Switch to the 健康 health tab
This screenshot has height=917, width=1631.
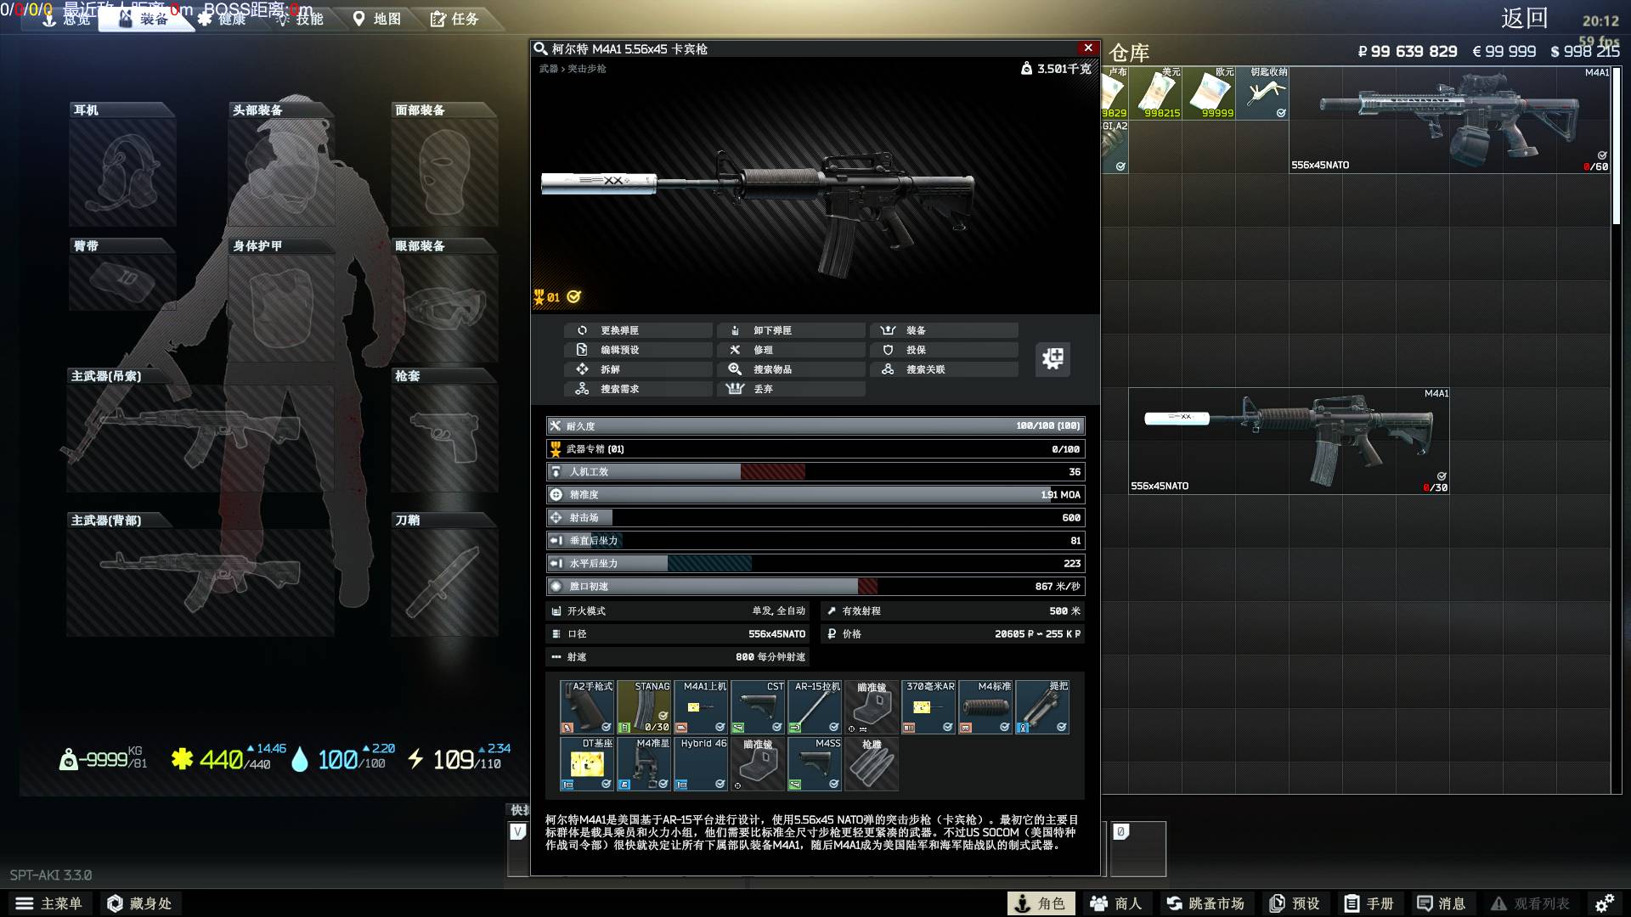point(223,19)
